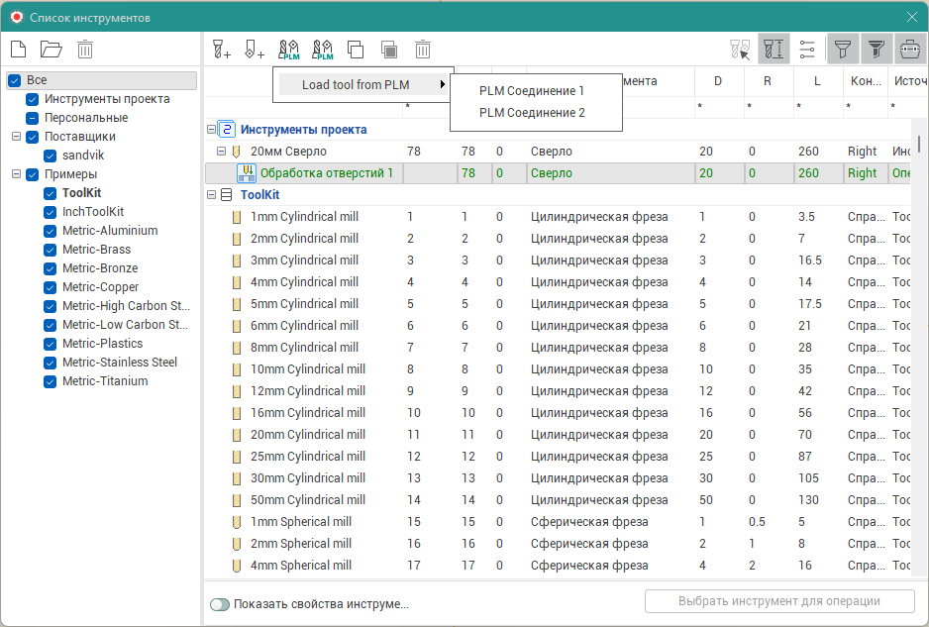This screenshot has width=929, height=627.
Task: Click the new tool library document icon
Action: click(x=17, y=49)
